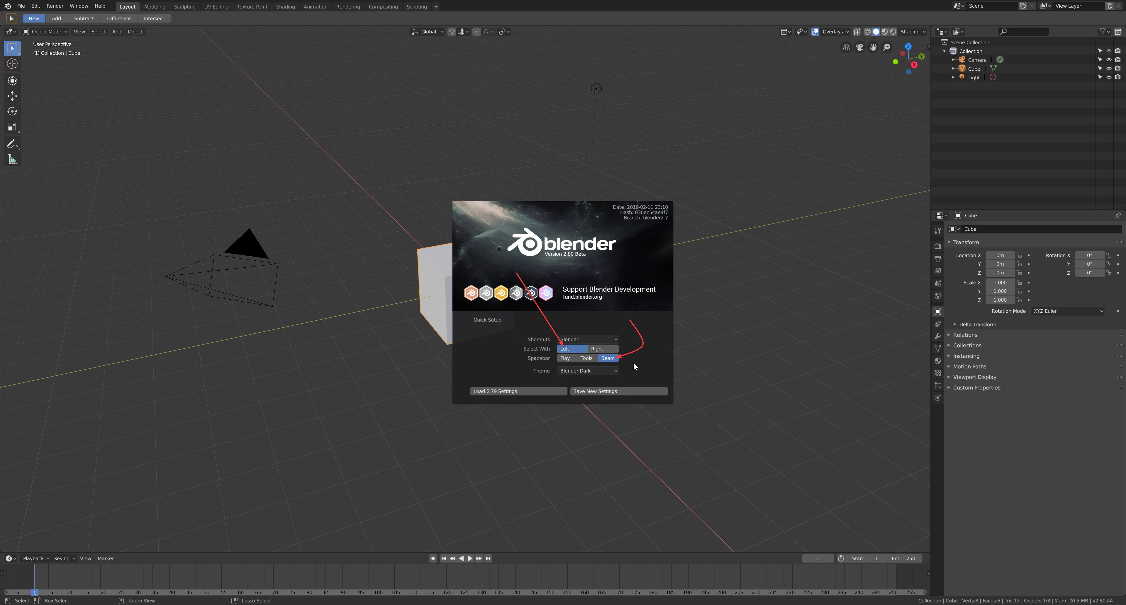The height and width of the screenshot is (605, 1126).
Task: Choose Left for Select With
Action: pyautogui.click(x=572, y=349)
